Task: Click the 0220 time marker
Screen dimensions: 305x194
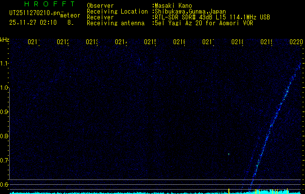Action: 296,42
